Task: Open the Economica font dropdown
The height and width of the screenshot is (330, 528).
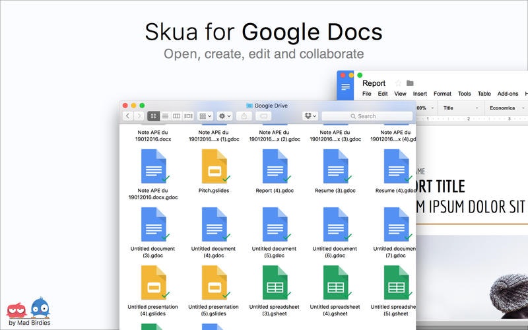Action: pos(506,108)
